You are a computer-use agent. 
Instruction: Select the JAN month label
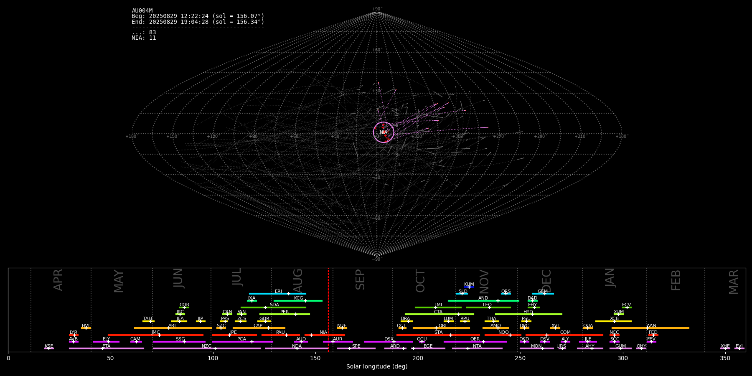610,278
